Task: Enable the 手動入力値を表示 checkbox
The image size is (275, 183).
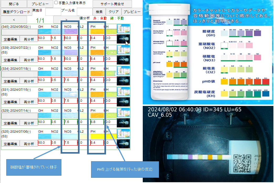Action: click(x=56, y=3)
